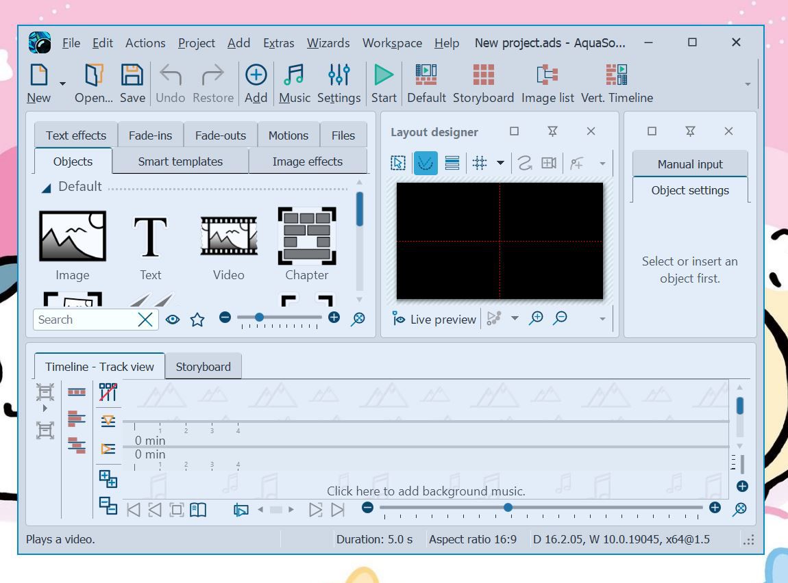Open the Storyboard timeline tab

[x=203, y=367]
